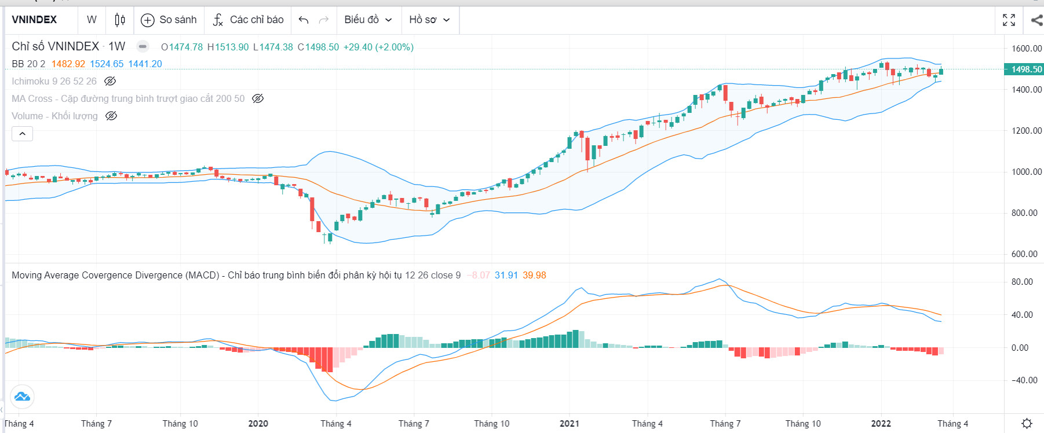The image size is (1044, 433).
Task: Click the MACD 80.00 scale label
Action: tap(1022, 282)
